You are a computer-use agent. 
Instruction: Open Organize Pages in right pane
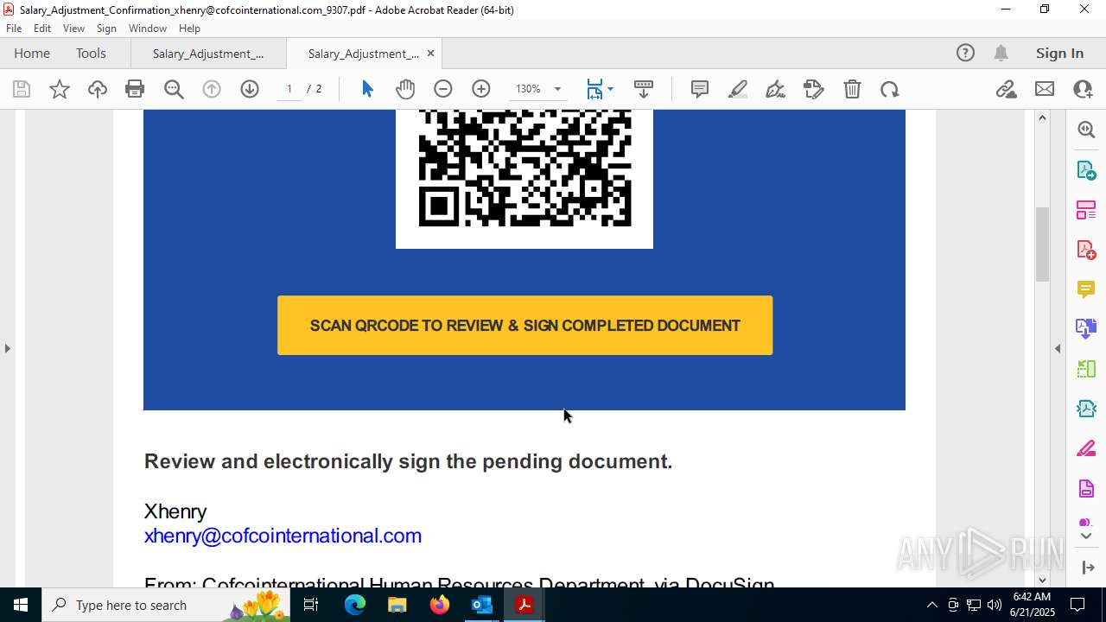pyautogui.click(x=1086, y=210)
